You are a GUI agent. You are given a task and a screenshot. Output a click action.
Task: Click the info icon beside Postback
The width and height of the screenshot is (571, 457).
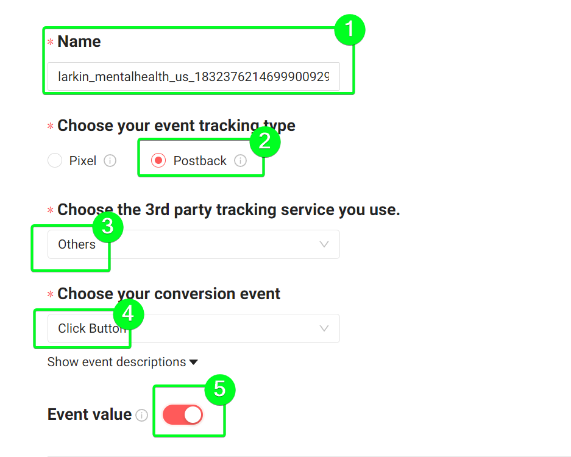coord(240,161)
